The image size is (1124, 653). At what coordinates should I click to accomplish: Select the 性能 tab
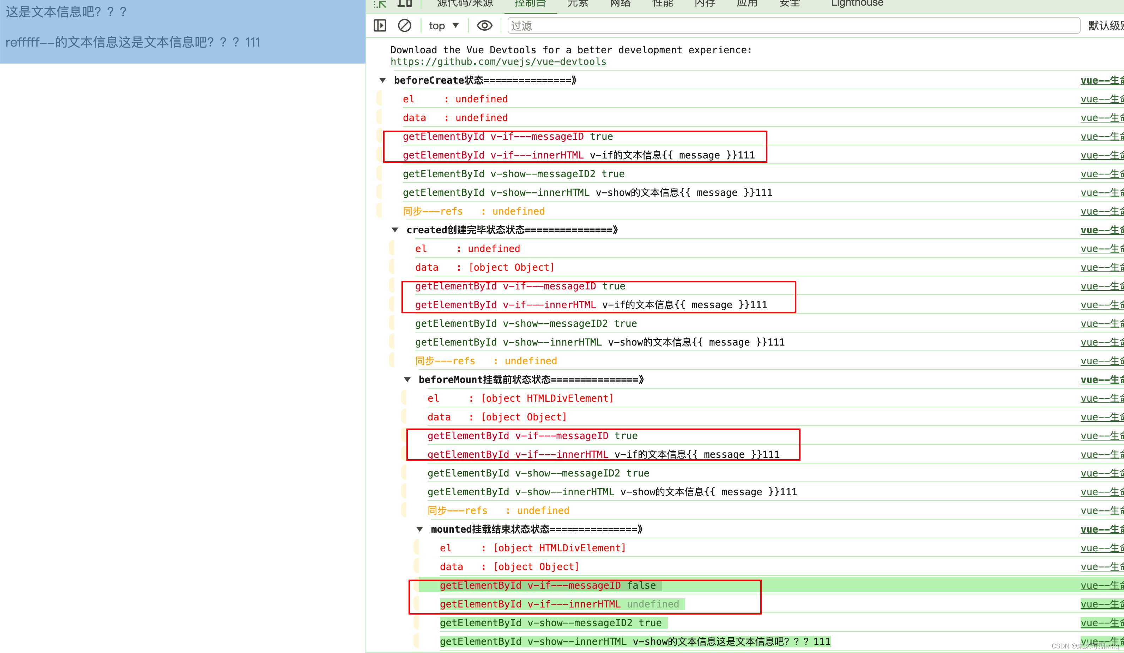point(662,4)
